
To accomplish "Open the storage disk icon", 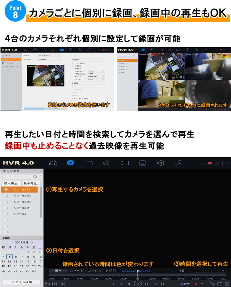I will pyautogui.click(x=143, y=163).
